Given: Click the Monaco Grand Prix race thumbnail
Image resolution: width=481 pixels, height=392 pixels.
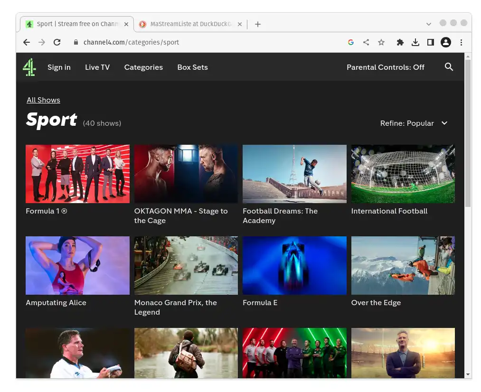Looking at the screenshot, I should coord(186,265).
